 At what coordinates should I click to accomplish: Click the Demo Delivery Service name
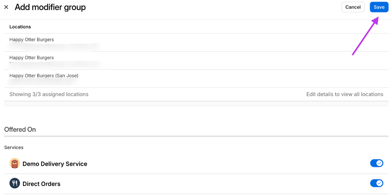click(x=55, y=164)
